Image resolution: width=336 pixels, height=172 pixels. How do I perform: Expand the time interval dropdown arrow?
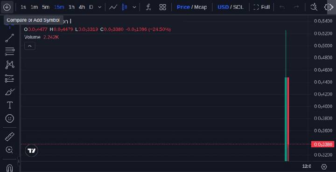100,7
